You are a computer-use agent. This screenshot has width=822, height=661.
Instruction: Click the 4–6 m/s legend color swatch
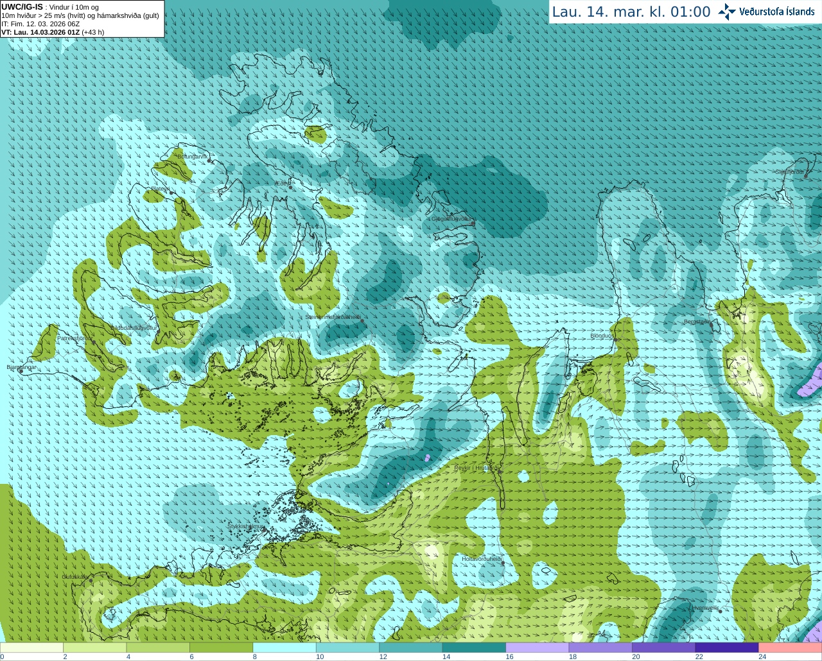(158, 648)
